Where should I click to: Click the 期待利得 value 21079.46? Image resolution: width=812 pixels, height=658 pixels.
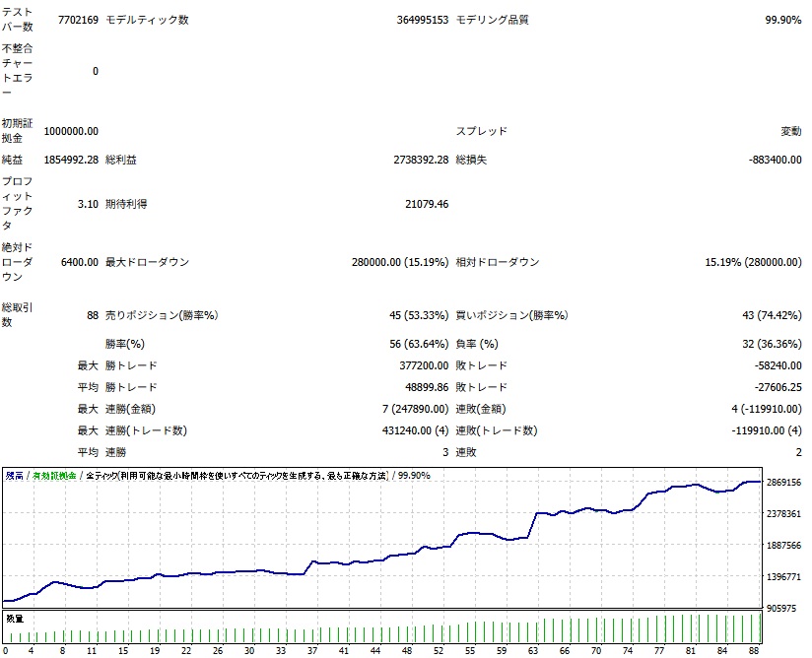pos(427,204)
